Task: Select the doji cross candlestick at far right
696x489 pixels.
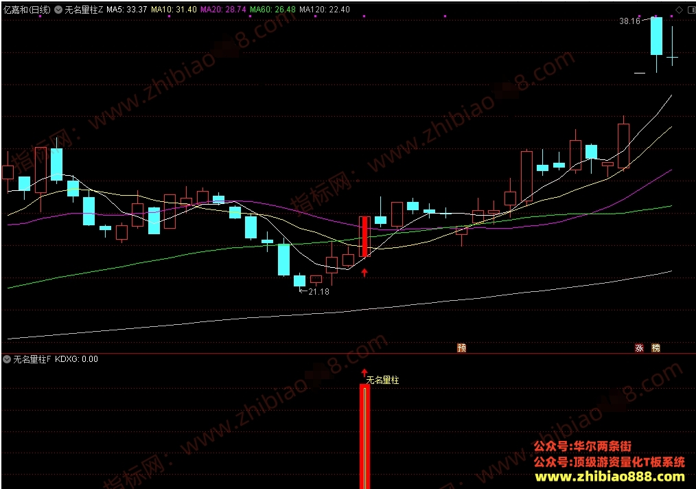Action: tap(673, 57)
